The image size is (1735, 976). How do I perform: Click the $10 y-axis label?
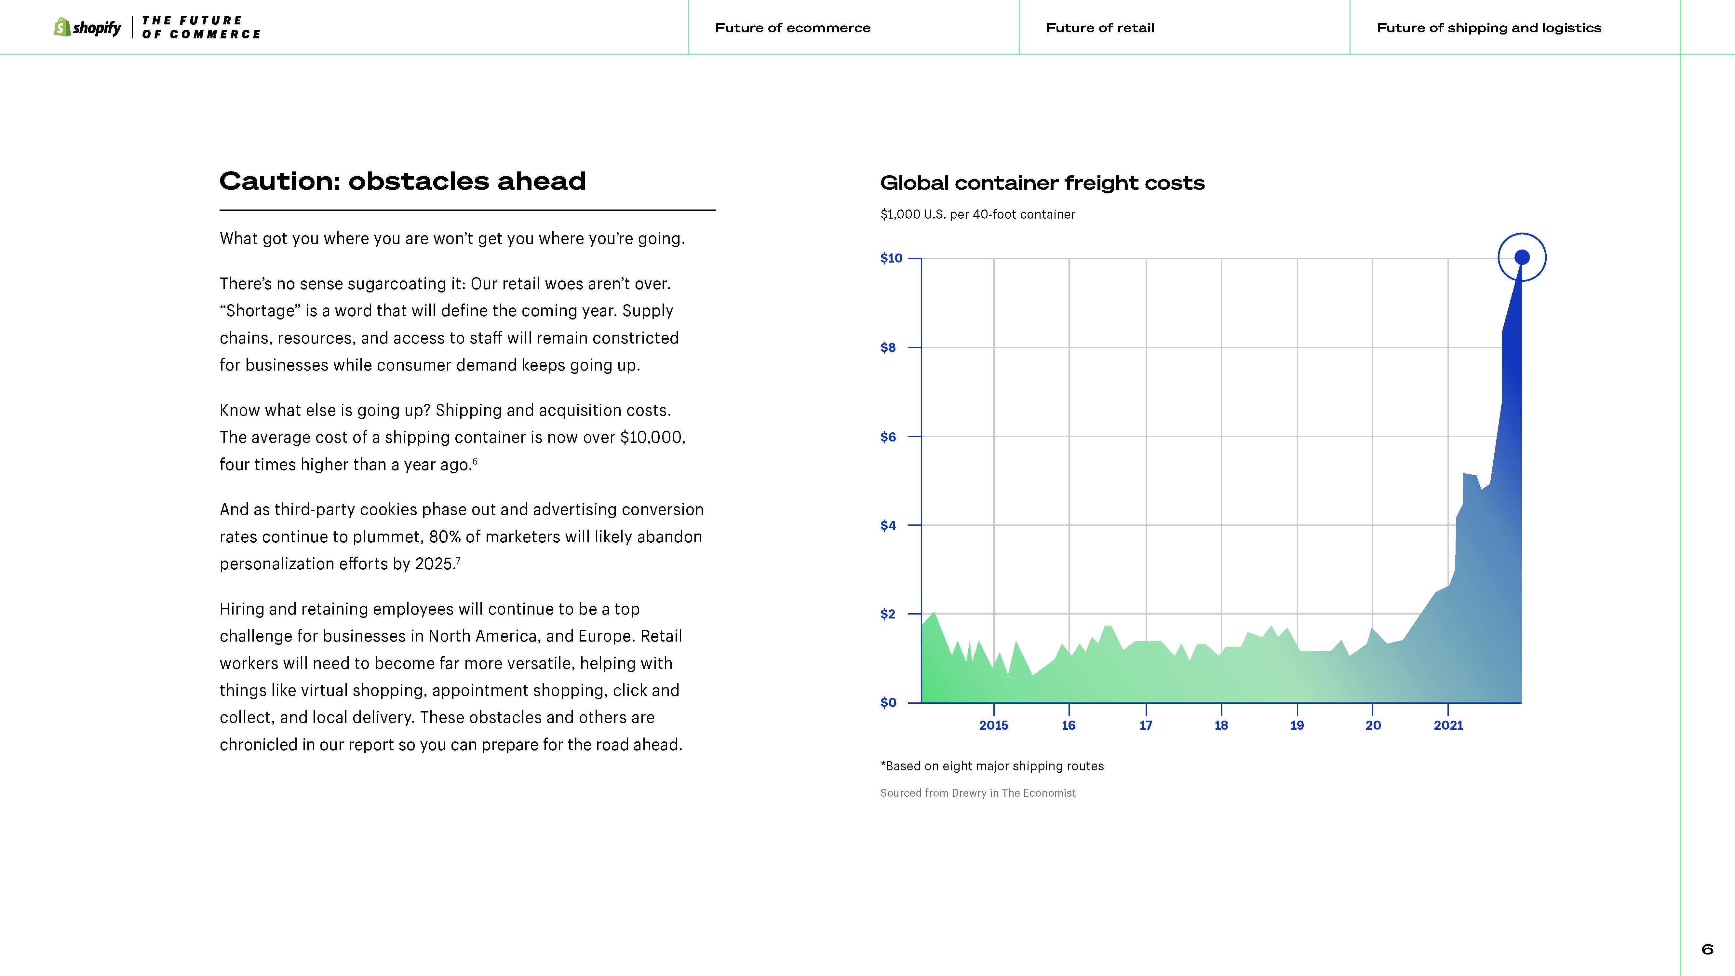coord(890,258)
